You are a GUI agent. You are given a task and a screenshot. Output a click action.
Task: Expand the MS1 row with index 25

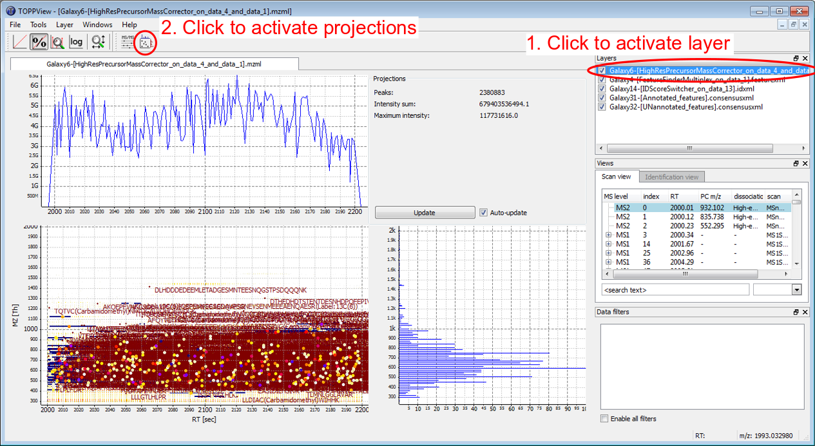tap(609, 253)
